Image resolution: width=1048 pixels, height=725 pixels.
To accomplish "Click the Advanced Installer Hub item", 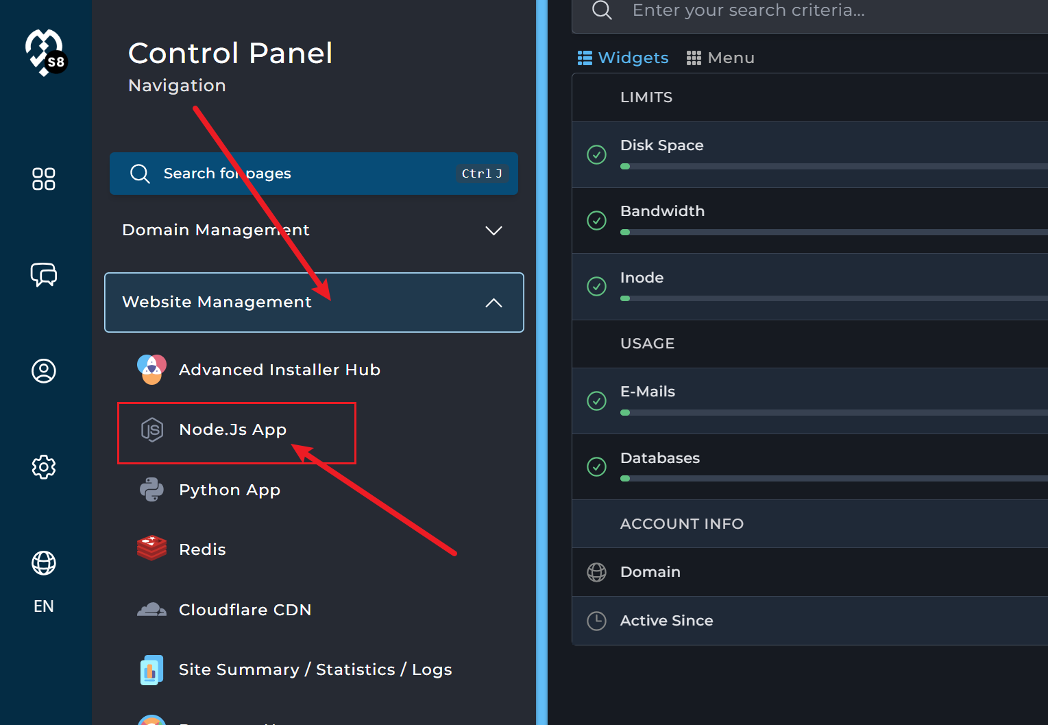I will coord(279,370).
